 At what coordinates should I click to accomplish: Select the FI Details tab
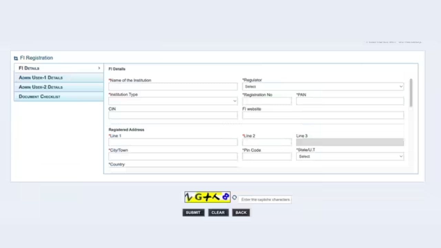pos(59,68)
